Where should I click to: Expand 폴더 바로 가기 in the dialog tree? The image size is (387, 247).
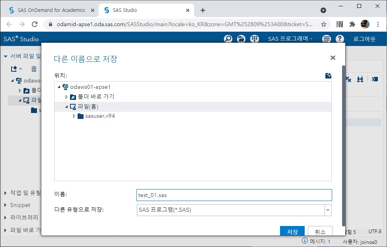66,97
